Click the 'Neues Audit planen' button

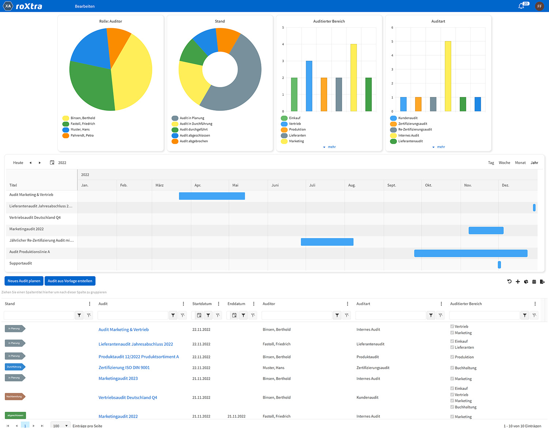[24, 281]
